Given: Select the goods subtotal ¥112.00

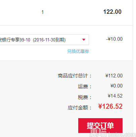Looking at the screenshot, I should point(114,76).
